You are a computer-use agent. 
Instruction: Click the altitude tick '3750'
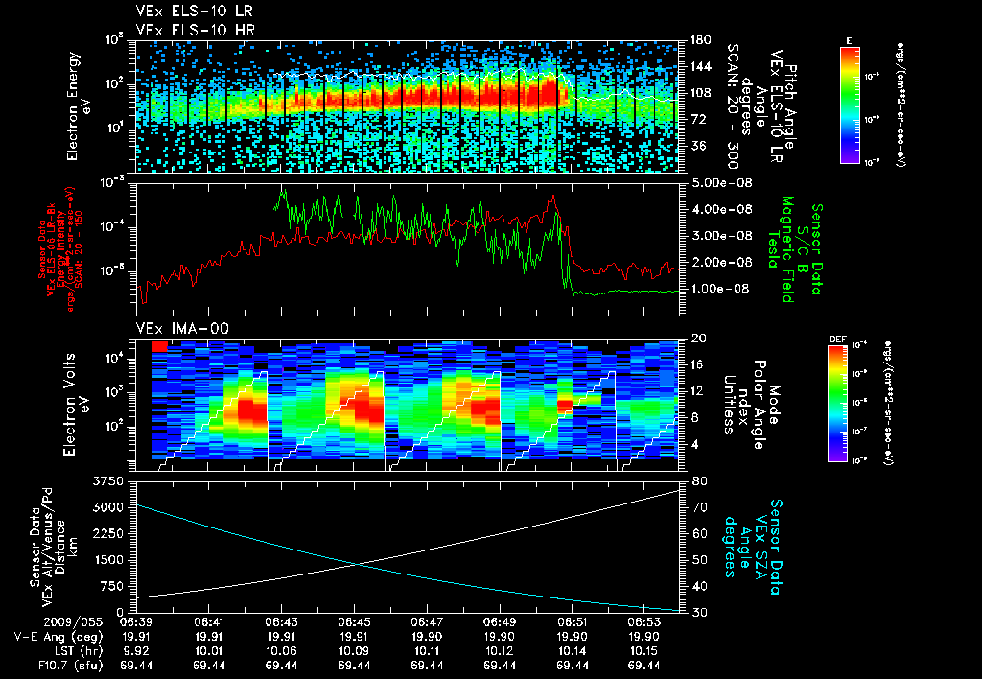[107, 481]
